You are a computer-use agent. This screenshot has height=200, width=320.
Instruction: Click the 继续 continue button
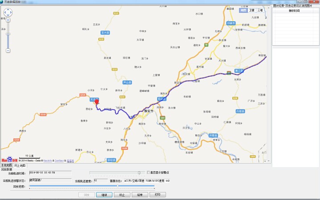point(104,195)
